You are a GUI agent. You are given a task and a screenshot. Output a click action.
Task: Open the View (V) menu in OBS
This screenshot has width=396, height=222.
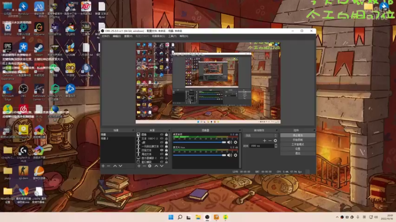click(128, 36)
